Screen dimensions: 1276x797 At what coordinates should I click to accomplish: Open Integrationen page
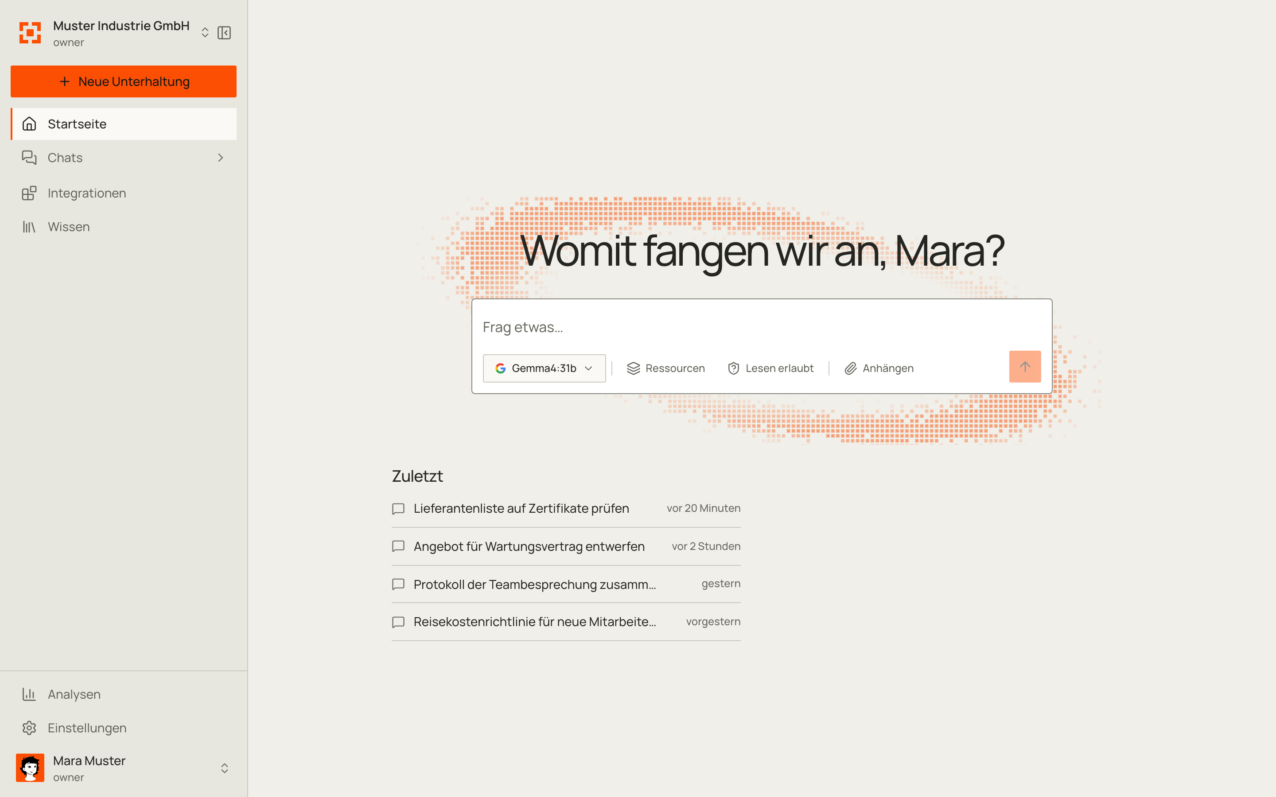click(x=123, y=193)
